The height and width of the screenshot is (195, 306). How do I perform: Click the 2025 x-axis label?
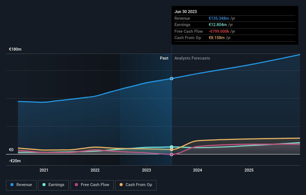(x=249, y=170)
